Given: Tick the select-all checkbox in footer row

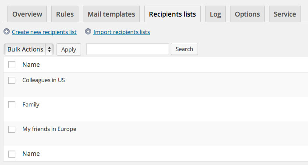Looking at the screenshot, I should pyautogui.click(x=12, y=154).
